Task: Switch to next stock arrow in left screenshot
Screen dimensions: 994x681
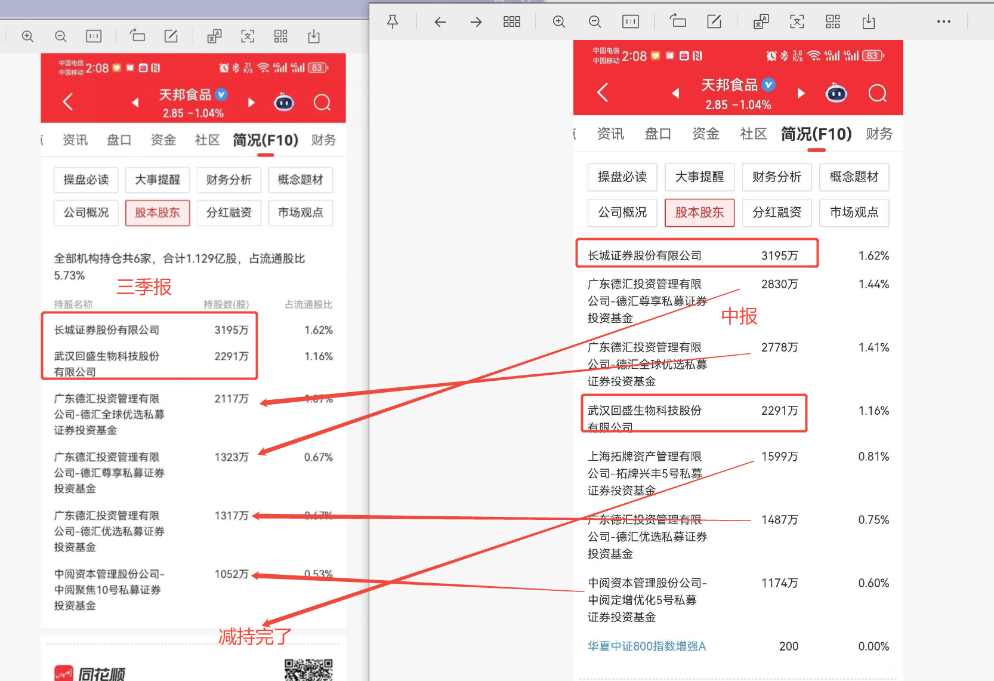Action: pyautogui.click(x=251, y=103)
